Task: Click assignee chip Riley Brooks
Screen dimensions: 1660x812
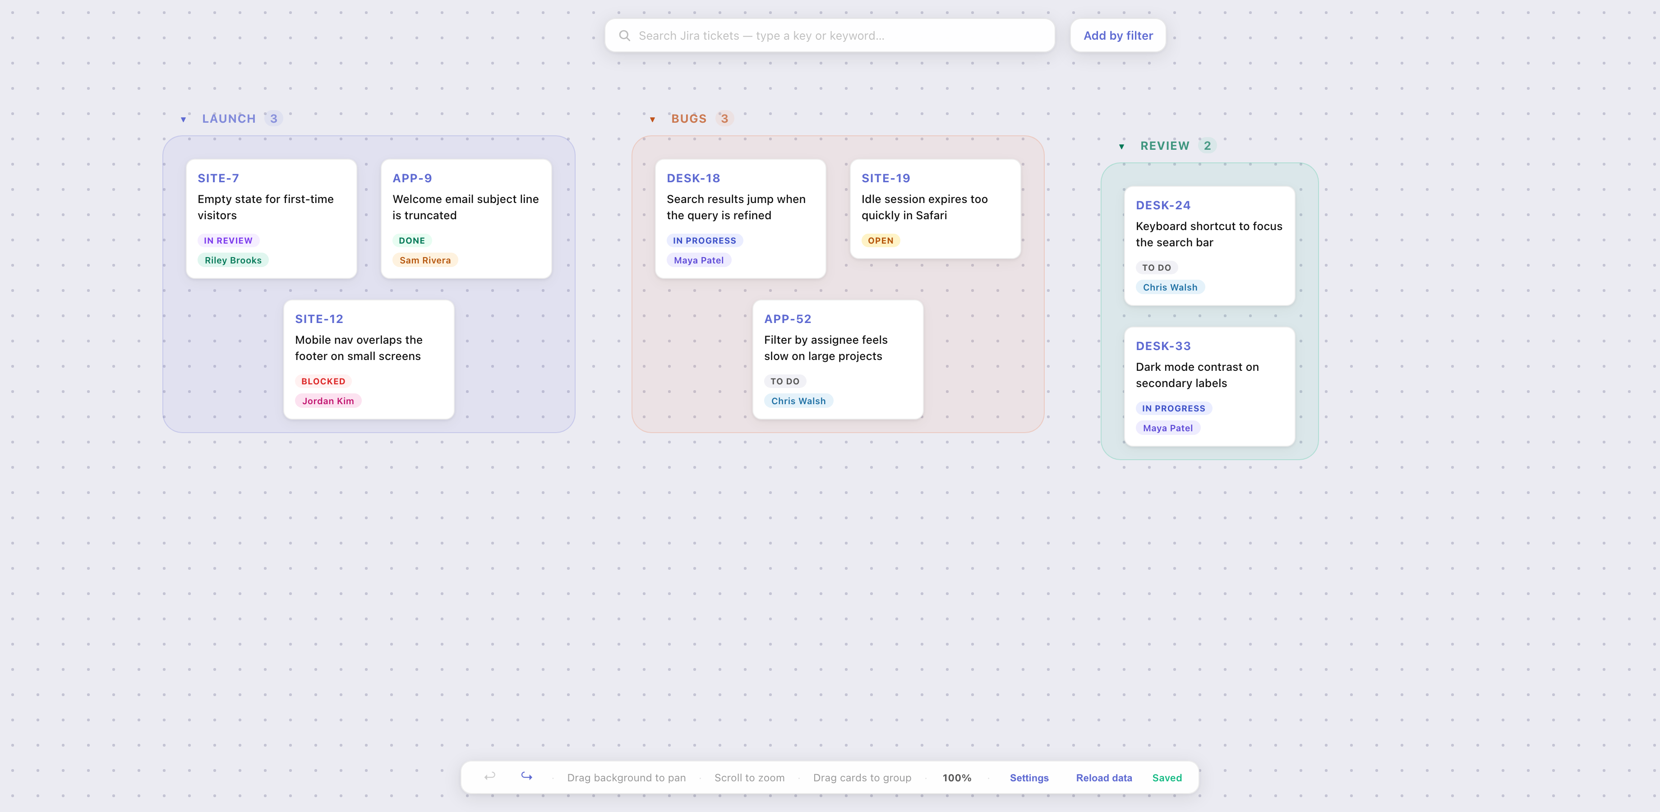Action: point(233,260)
